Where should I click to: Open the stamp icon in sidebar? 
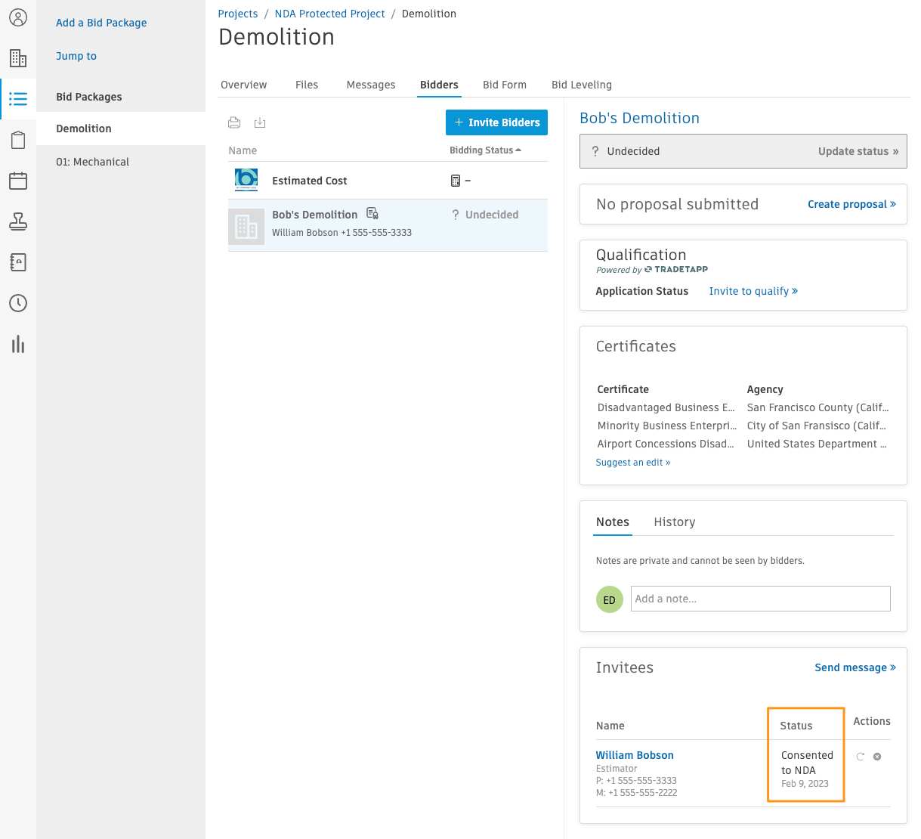[18, 221]
